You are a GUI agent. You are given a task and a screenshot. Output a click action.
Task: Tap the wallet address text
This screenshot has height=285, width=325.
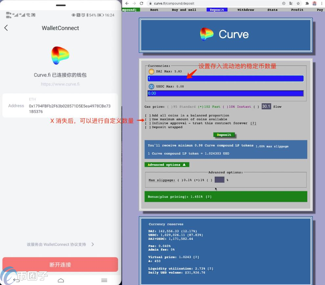click(70, 109)
